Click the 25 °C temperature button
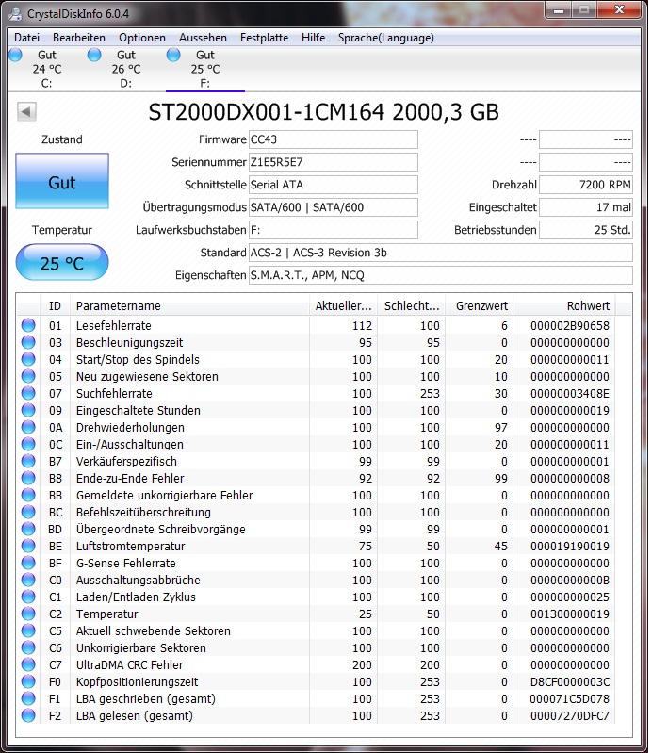The image size is (652, 753). pos(62,263)
